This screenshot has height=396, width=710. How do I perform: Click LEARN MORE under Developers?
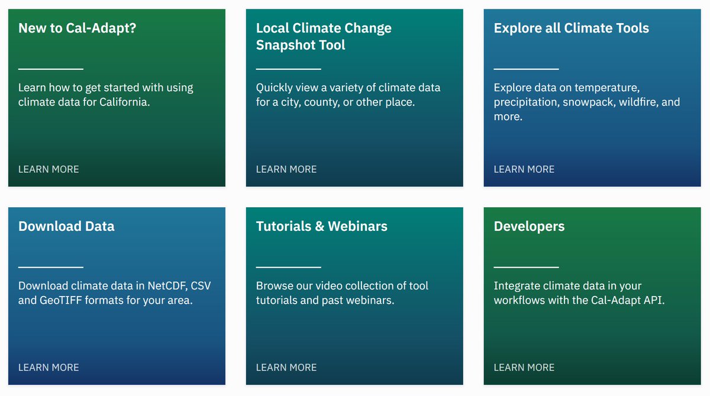[524, 368]
